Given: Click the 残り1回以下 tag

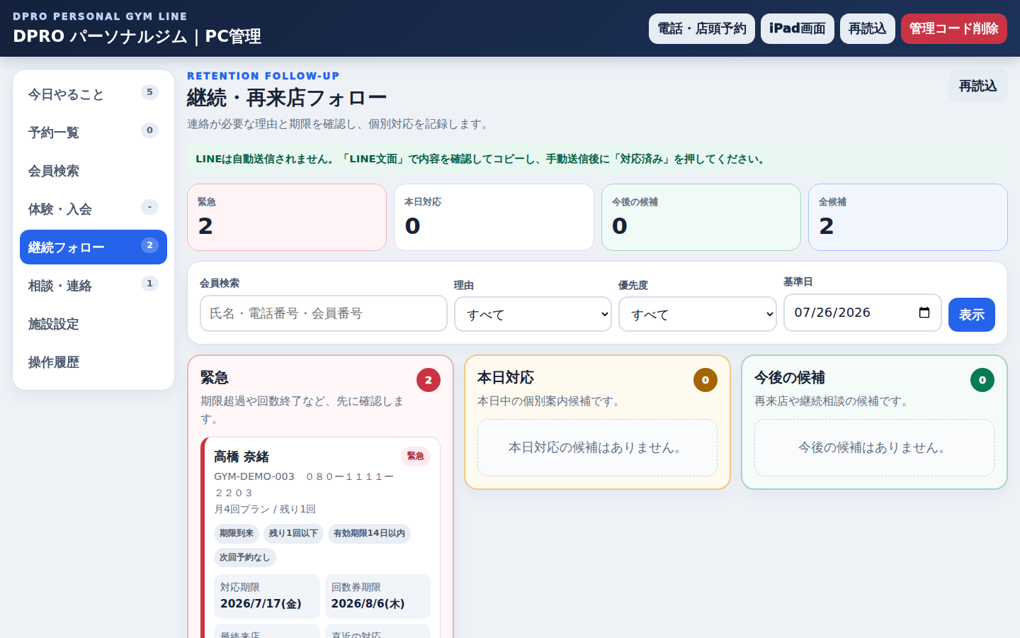Looking at the screenshot, I should (x=293, y=533).
